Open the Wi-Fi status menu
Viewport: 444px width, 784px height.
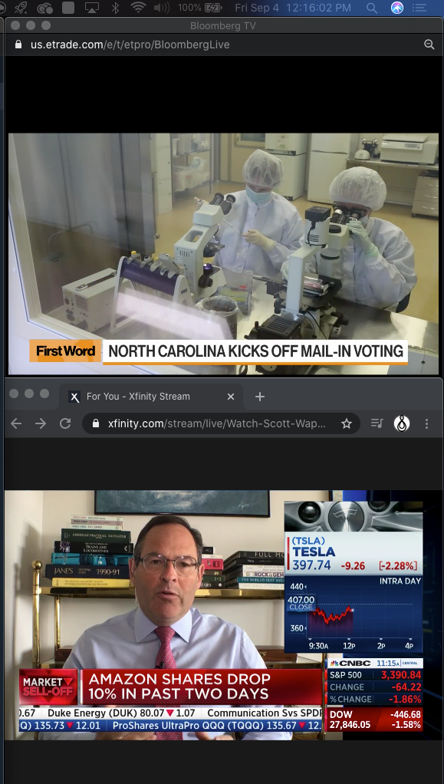click(x=138, y=8)
